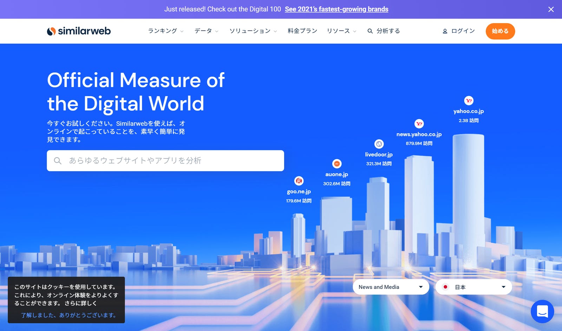Viewport: 562px width, 331px height.
Task: Click the magnifier icon beside 分析する
Action: click(370, 31)
